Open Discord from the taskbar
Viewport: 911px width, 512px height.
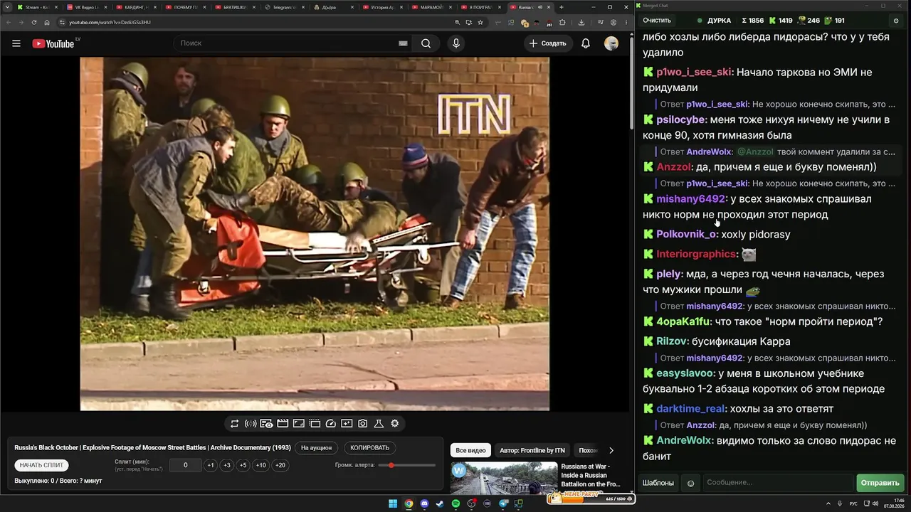tap(425, 504)
